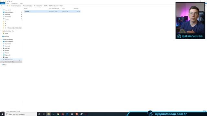Open the 17 folder in quick access
Image resolution: width=207 pixels, height=116 pixels.
[x=5, y=21]
